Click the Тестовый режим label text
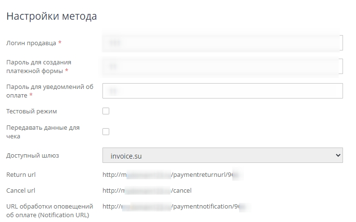356x222 pixels. point(31,111)
